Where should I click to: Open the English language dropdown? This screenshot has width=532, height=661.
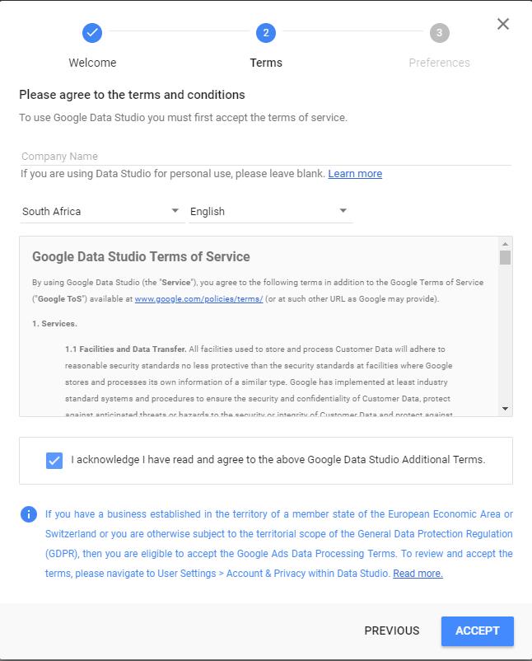[269, 212]
